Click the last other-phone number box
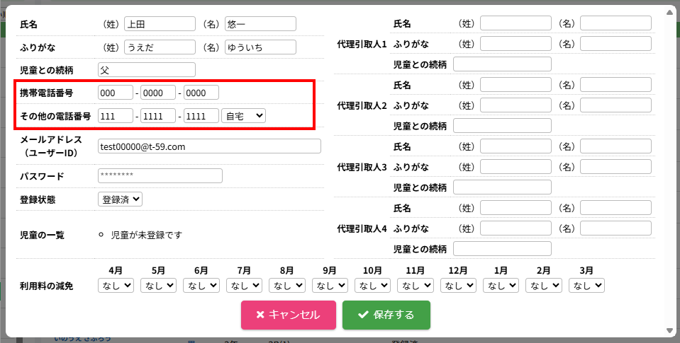Image resolution: width=680 pixels, height=343 pixels. [x=201, y=115]
